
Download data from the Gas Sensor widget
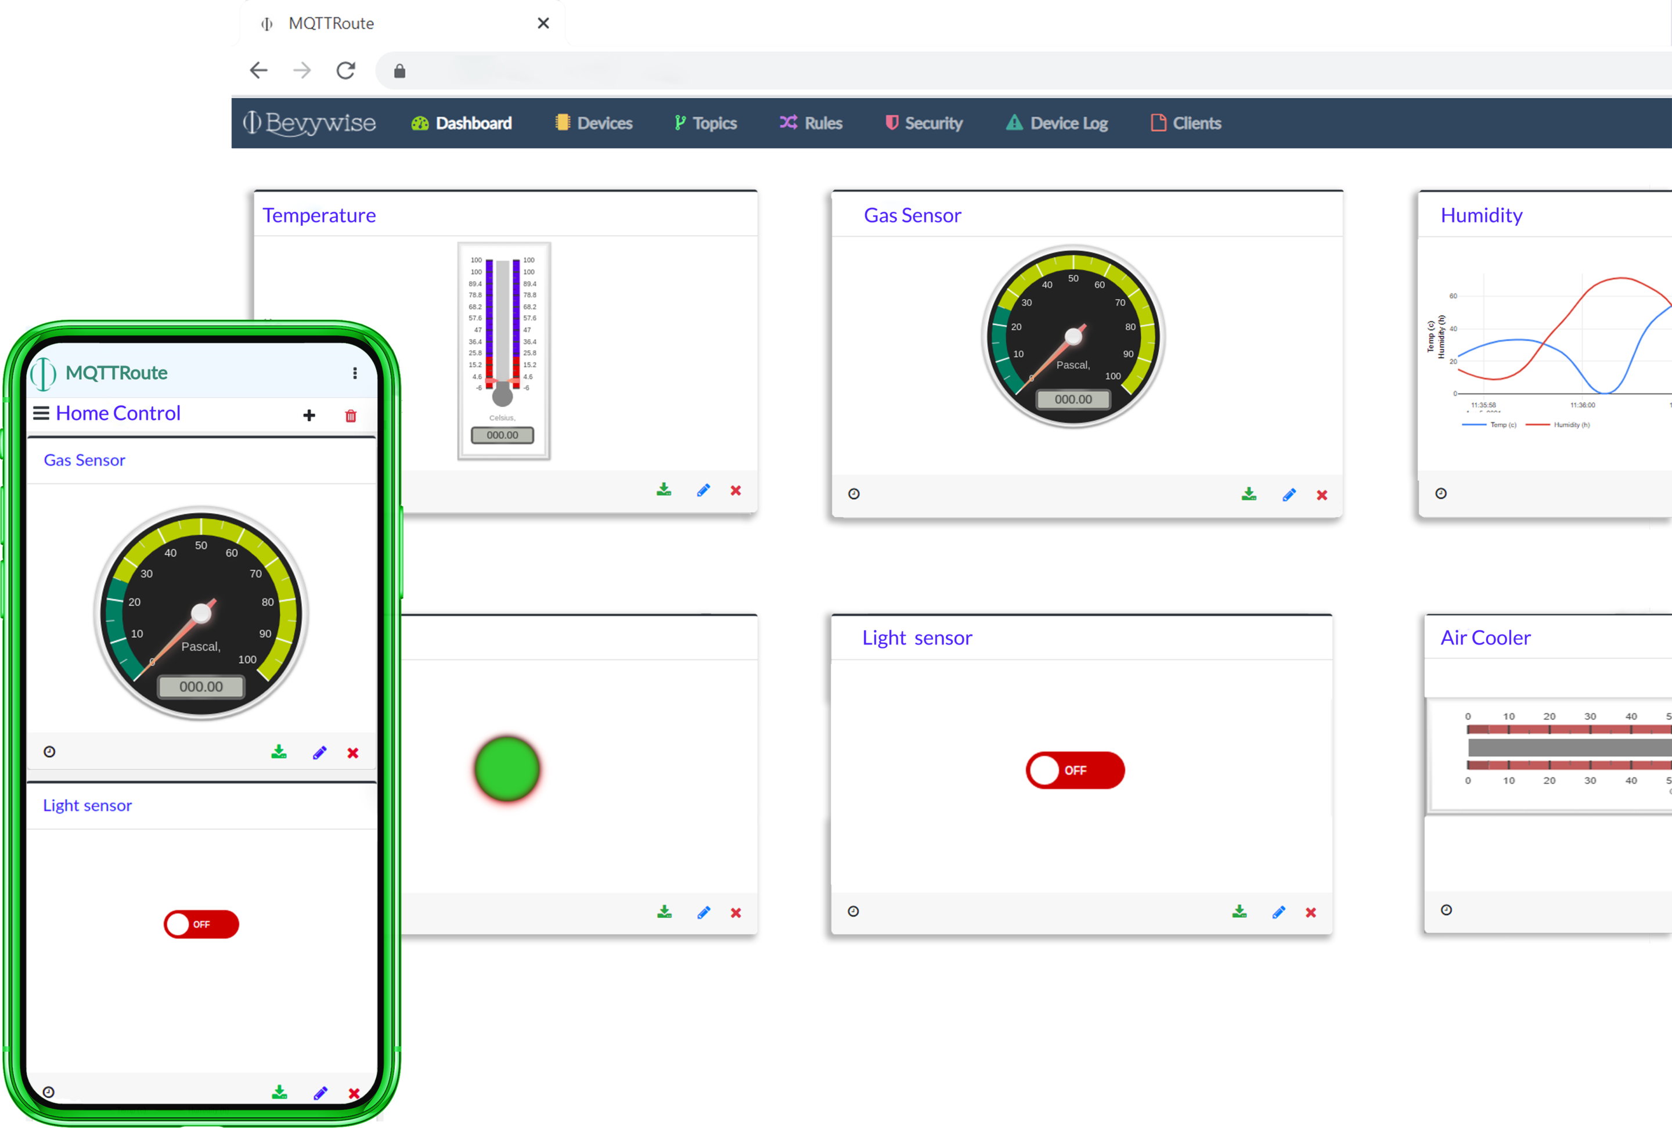[1249, 494]
